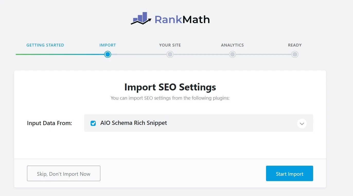Click the AIO Schema Rich Snippet label
The width and height of the screenshot is (353, 196).
[x=134, y=123]
